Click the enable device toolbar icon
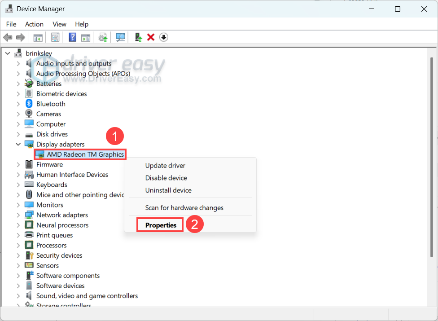 coord(138,37)
